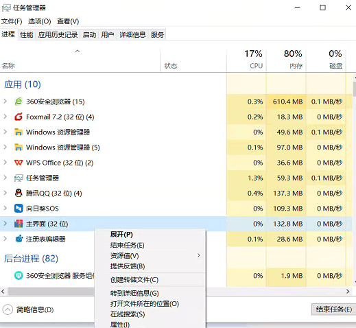Expand the 任务管理器 process row
The height and width of the screenshot is (328, 356).
[x=5, y=178]
